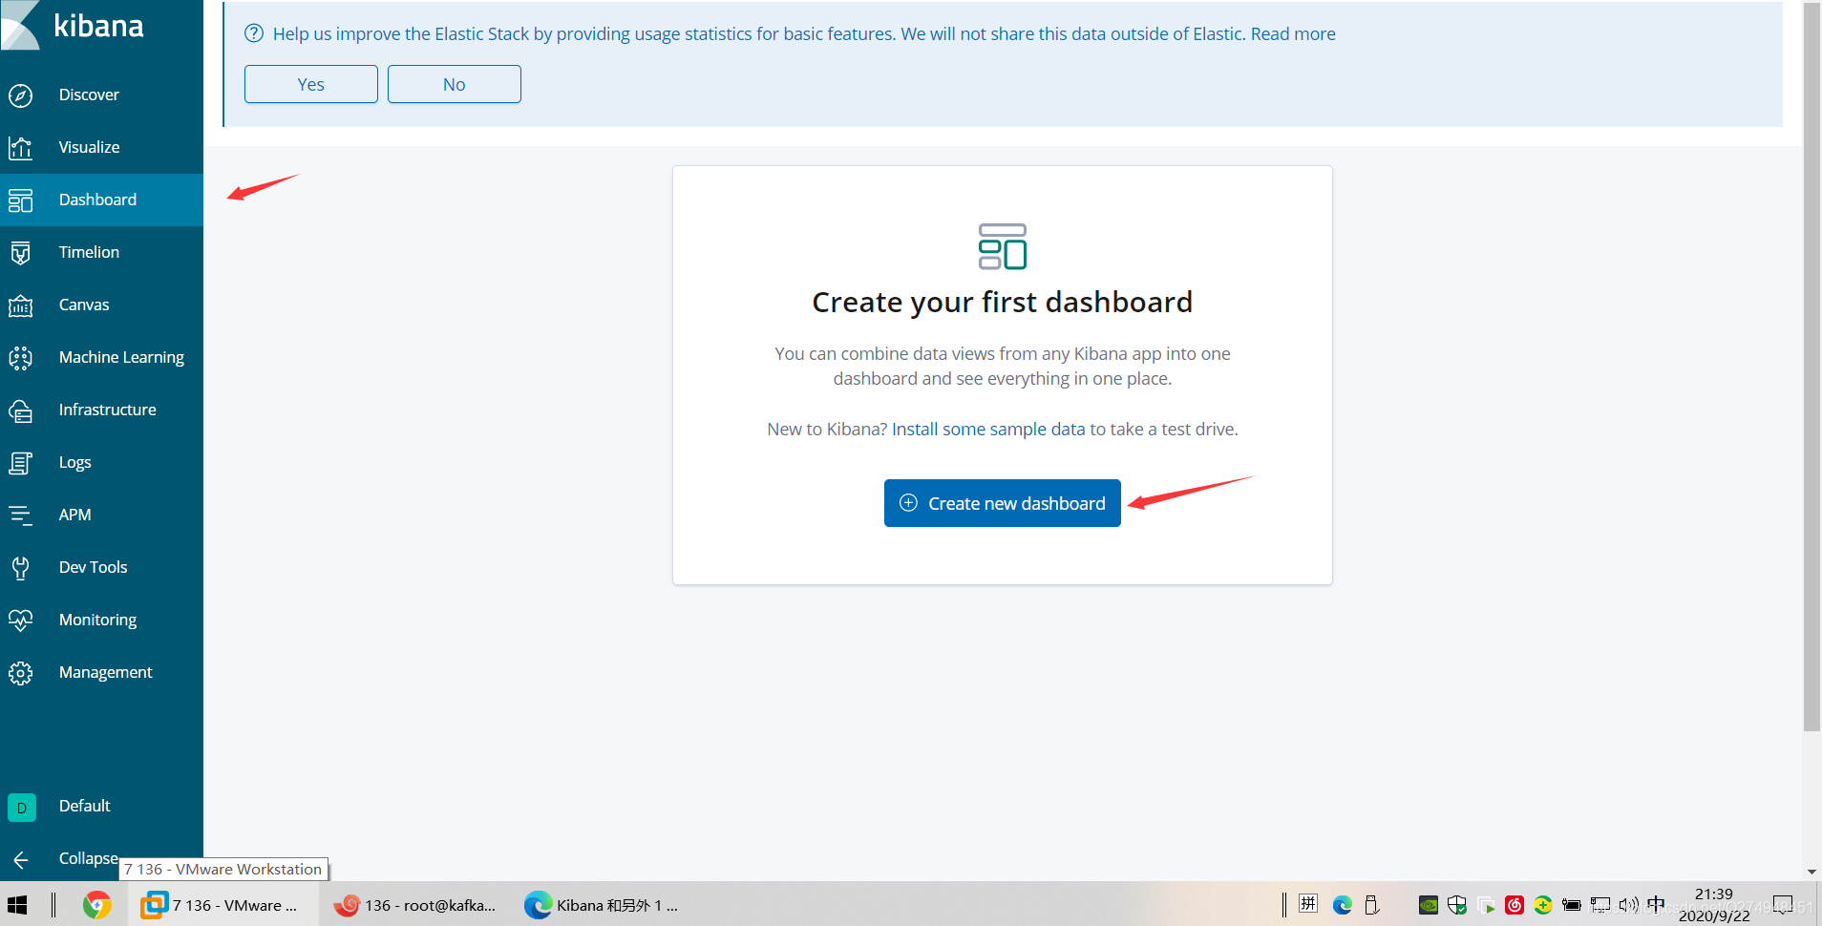This screenshot has height=926, width=1822.
Task: Open the APM lines icon
Action: (x=21, y=516)
